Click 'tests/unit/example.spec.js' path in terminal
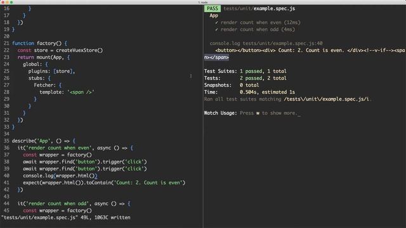The width and height of the screenshot is (406, 228). (x=259, y=8)
